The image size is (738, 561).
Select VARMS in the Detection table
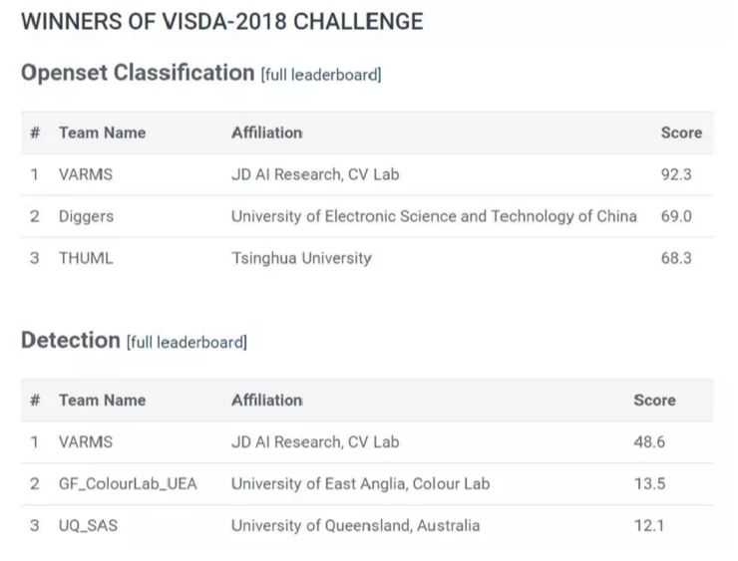86,441
